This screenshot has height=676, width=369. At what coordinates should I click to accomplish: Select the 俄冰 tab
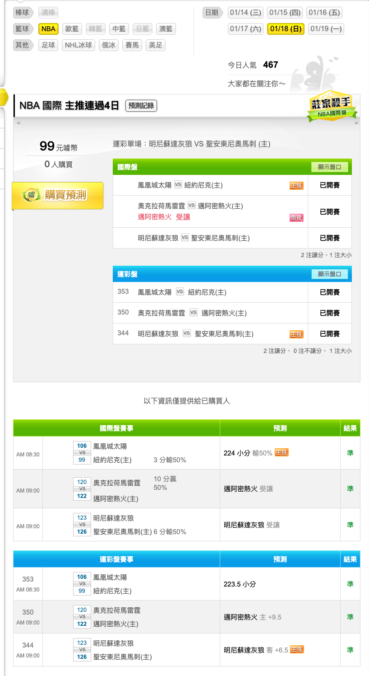point(109,45)
